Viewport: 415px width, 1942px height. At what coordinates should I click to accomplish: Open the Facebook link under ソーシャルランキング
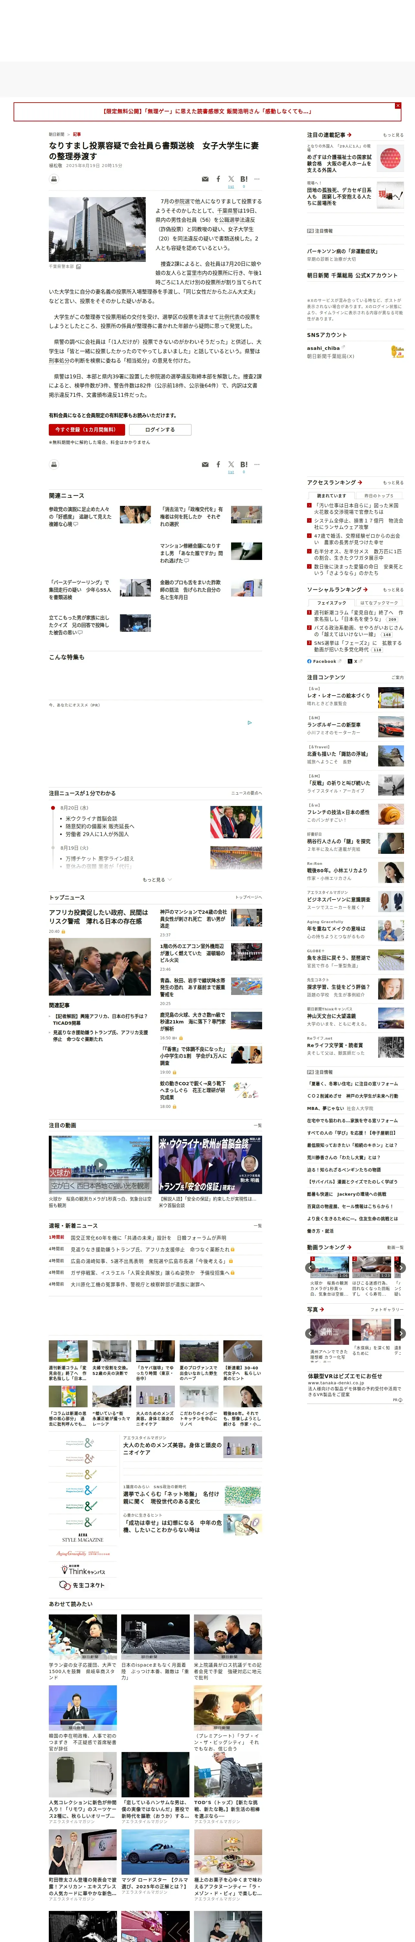tap(323, 661)
